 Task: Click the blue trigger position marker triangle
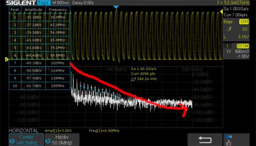point(116,7)
